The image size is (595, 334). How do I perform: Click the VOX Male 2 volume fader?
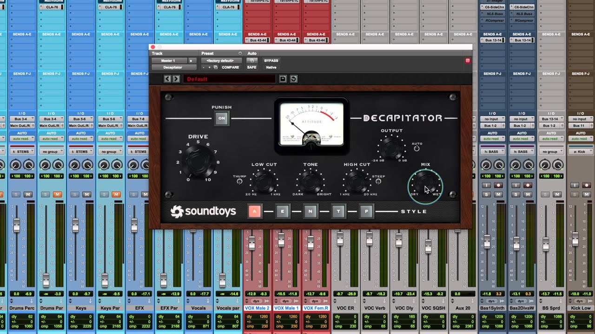(x=251, y=243)
